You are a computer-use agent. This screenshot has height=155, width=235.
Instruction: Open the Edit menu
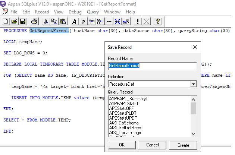tap(26, 12)
